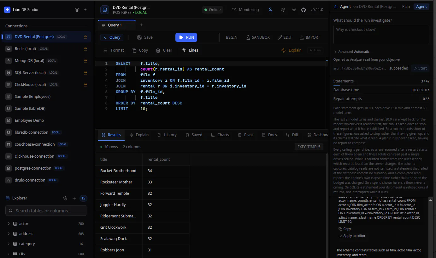Open the Pivot tab
This screenshot has width=436, height=258.
245,135
